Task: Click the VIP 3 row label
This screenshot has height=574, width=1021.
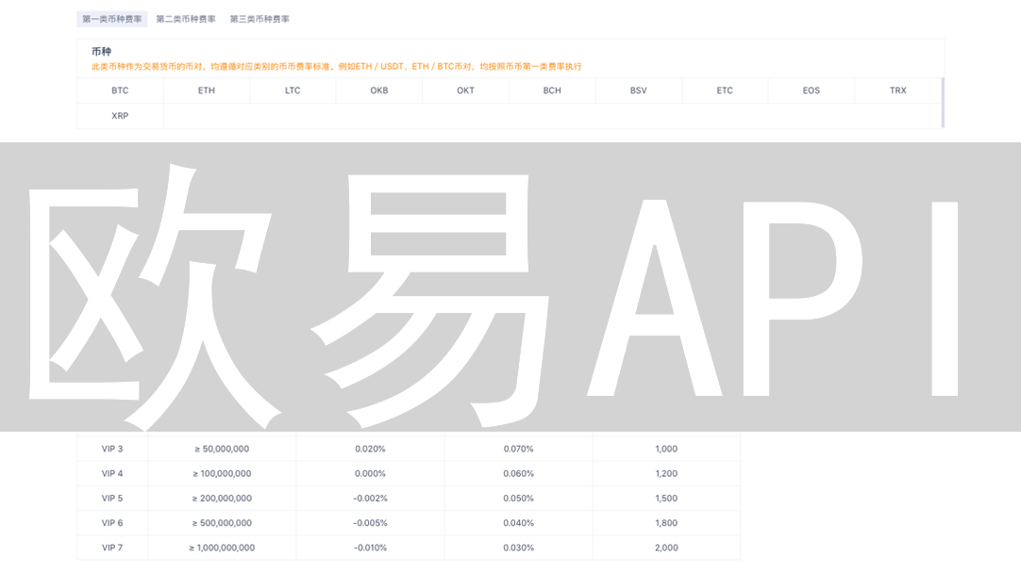Action: tap(112, 449)
